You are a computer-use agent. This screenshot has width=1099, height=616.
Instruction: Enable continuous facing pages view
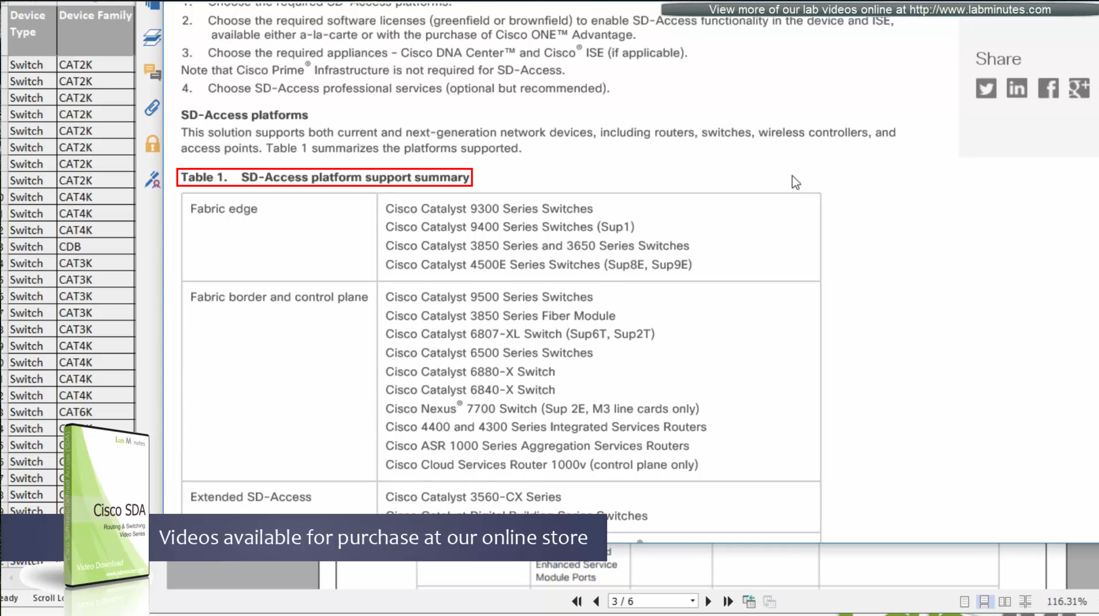point(1025,601)
